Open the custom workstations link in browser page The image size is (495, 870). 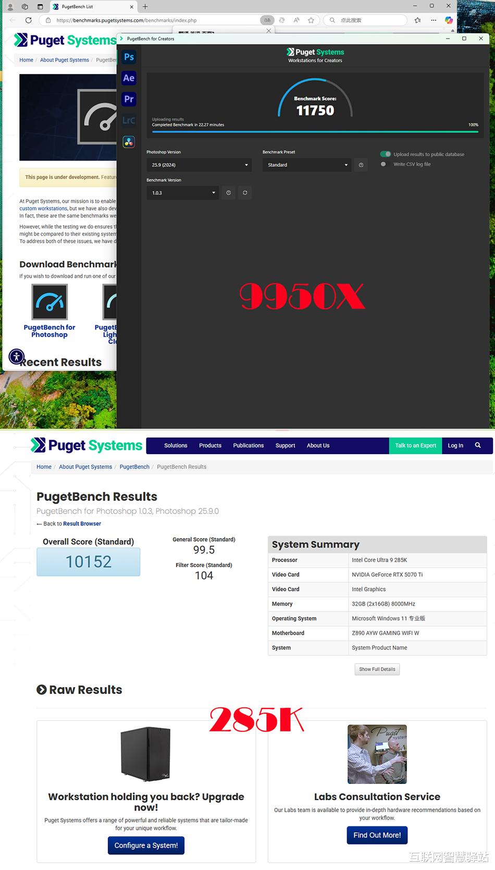coord(43,209)
